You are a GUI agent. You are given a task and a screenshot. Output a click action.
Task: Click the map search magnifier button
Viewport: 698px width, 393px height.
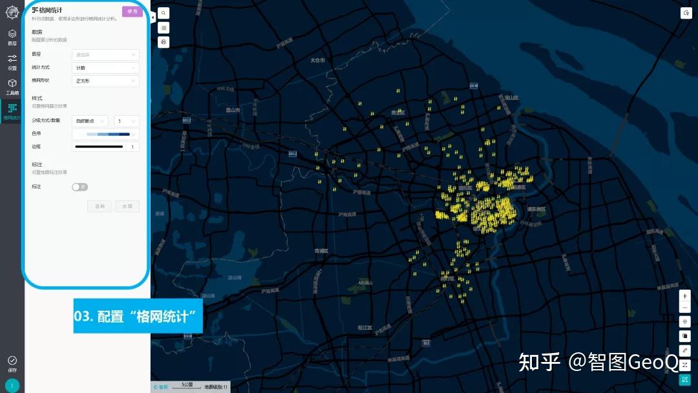(x=164, y=14)
